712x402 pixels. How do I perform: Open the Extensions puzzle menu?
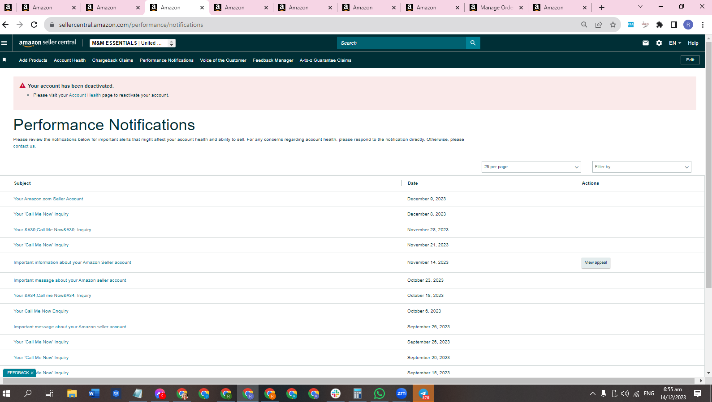[660, 25]
